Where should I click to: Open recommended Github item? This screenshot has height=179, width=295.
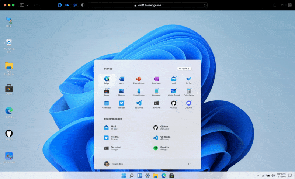(161, 128)
